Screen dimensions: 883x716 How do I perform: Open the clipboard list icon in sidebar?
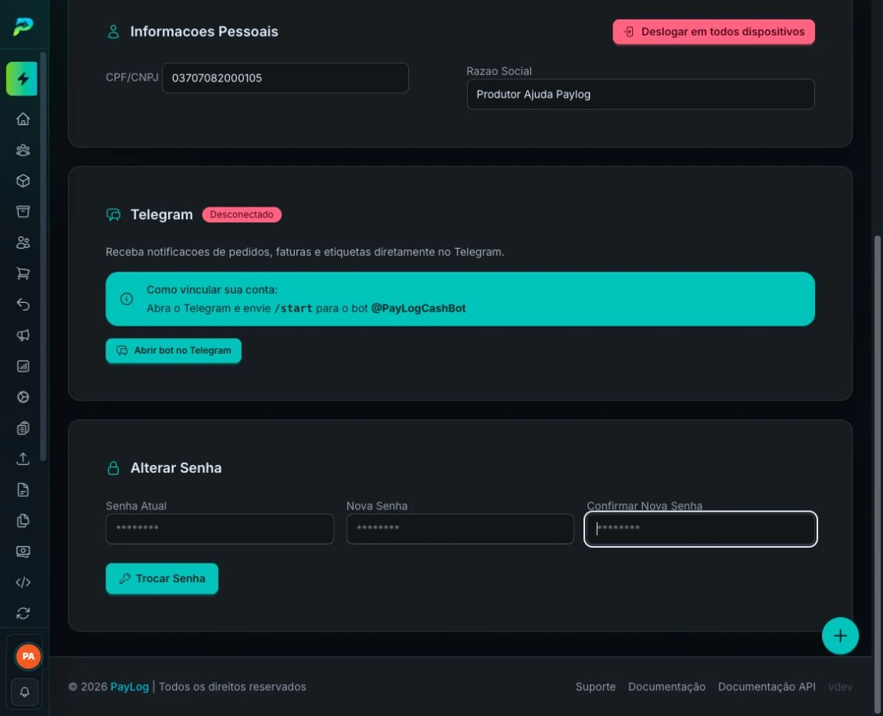(x=23, y=428)
